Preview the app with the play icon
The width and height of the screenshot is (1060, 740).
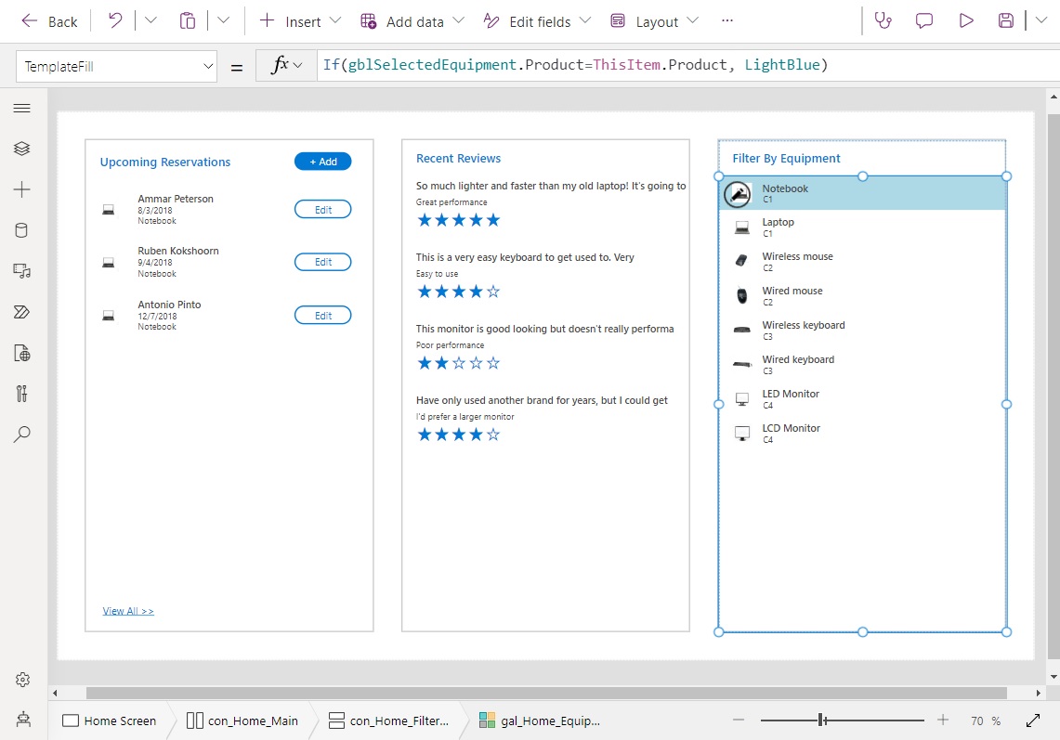click(x=965, y=20)
